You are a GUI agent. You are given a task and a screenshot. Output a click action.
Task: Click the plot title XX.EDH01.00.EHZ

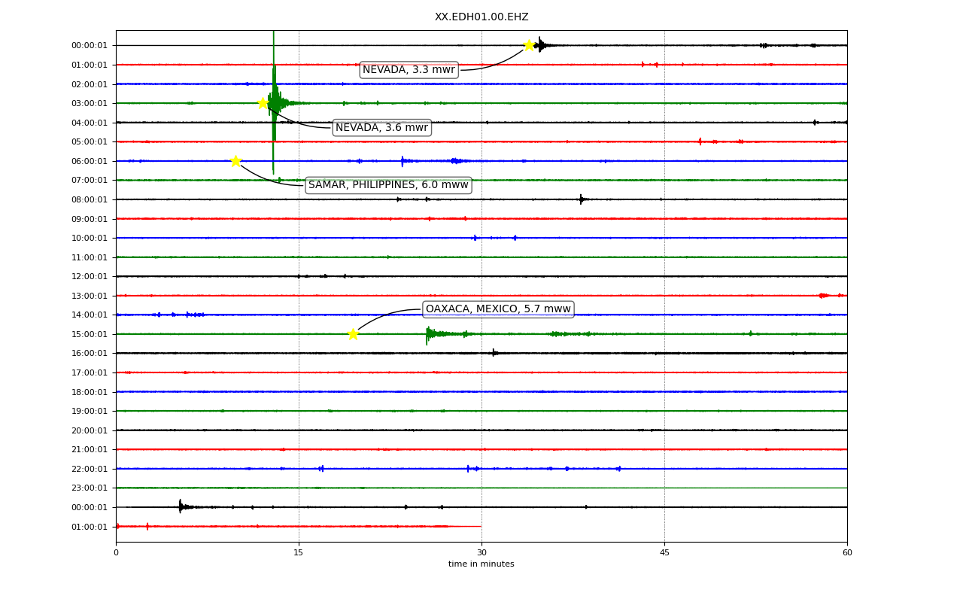tap(481, 17)
